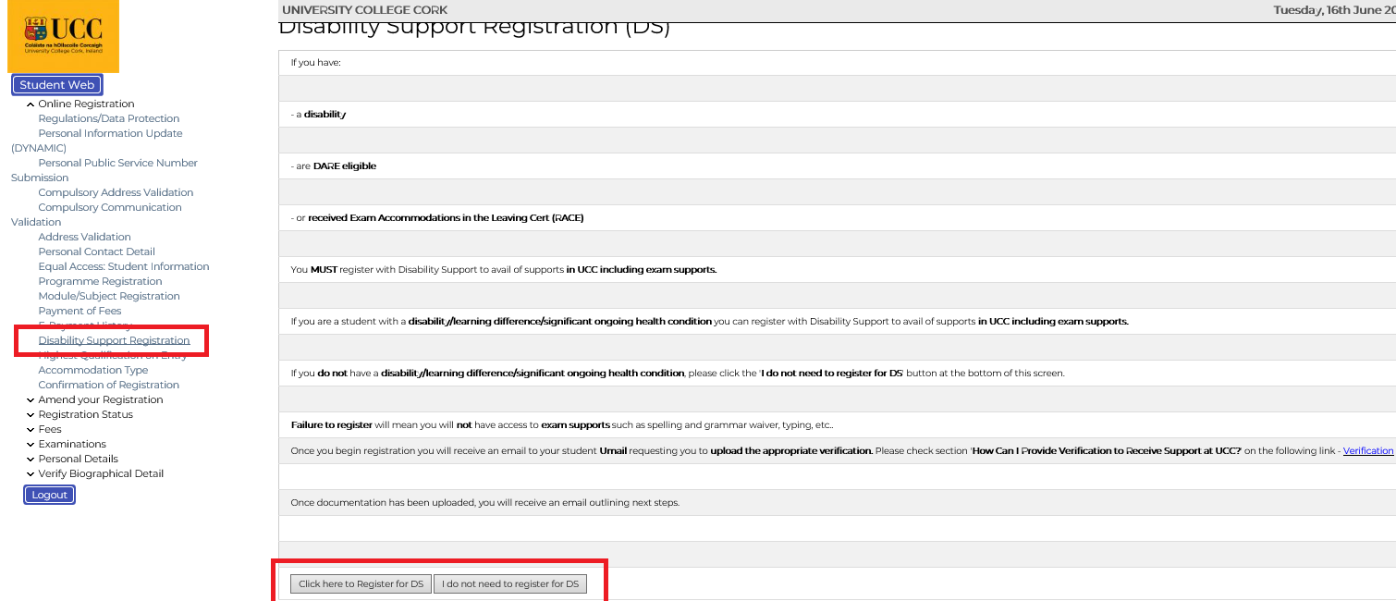
Task: Go to Confirmation of Registration
Action: tap(109, 385)
